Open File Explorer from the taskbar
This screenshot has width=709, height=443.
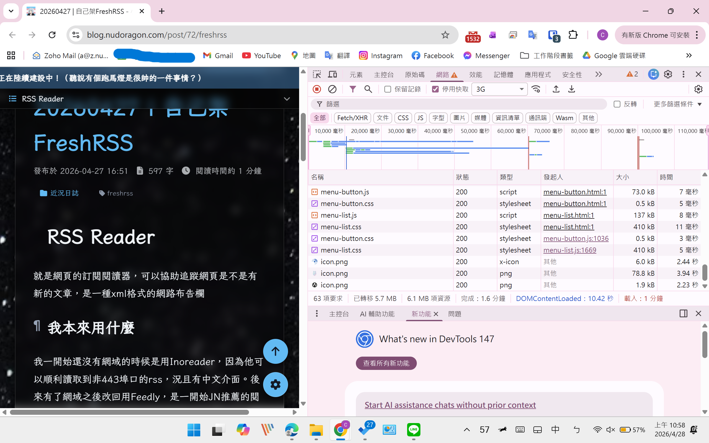click(x=316, y=430)
